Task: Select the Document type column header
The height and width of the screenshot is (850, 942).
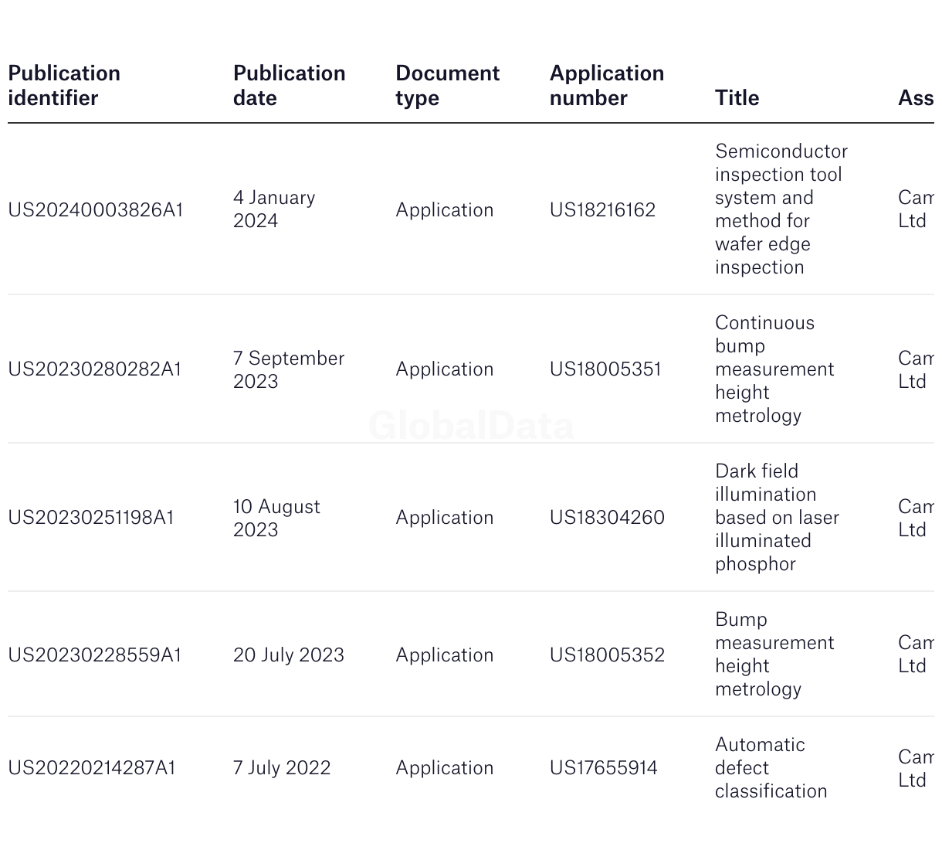Action: tap(448, 86)
